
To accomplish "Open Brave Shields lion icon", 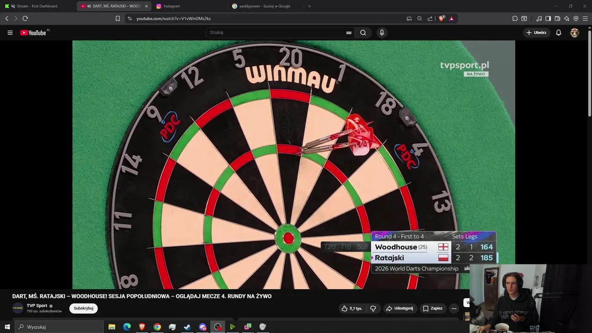I will pyautogui.click(x=441, y=18).
